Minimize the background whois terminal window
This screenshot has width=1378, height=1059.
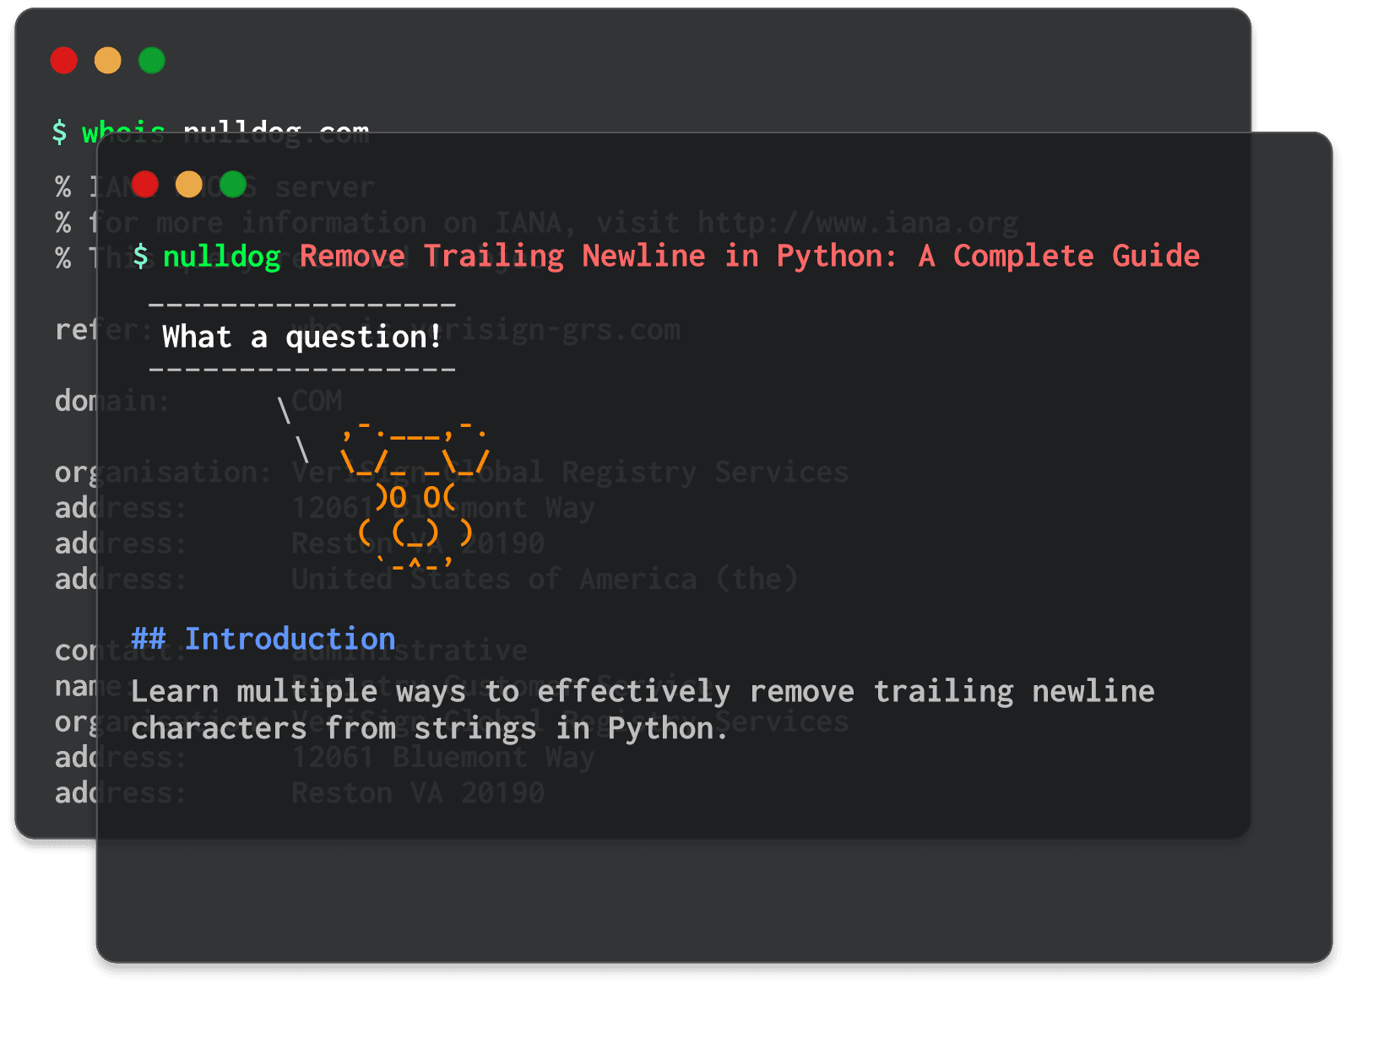108,61
